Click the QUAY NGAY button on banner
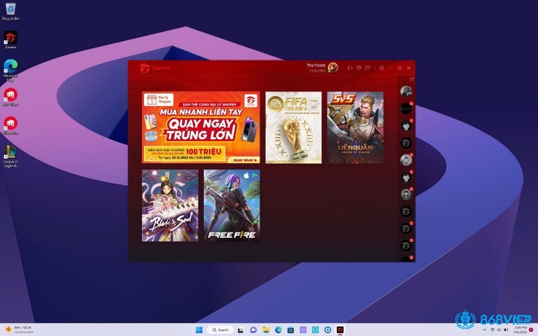 [245, 160]
